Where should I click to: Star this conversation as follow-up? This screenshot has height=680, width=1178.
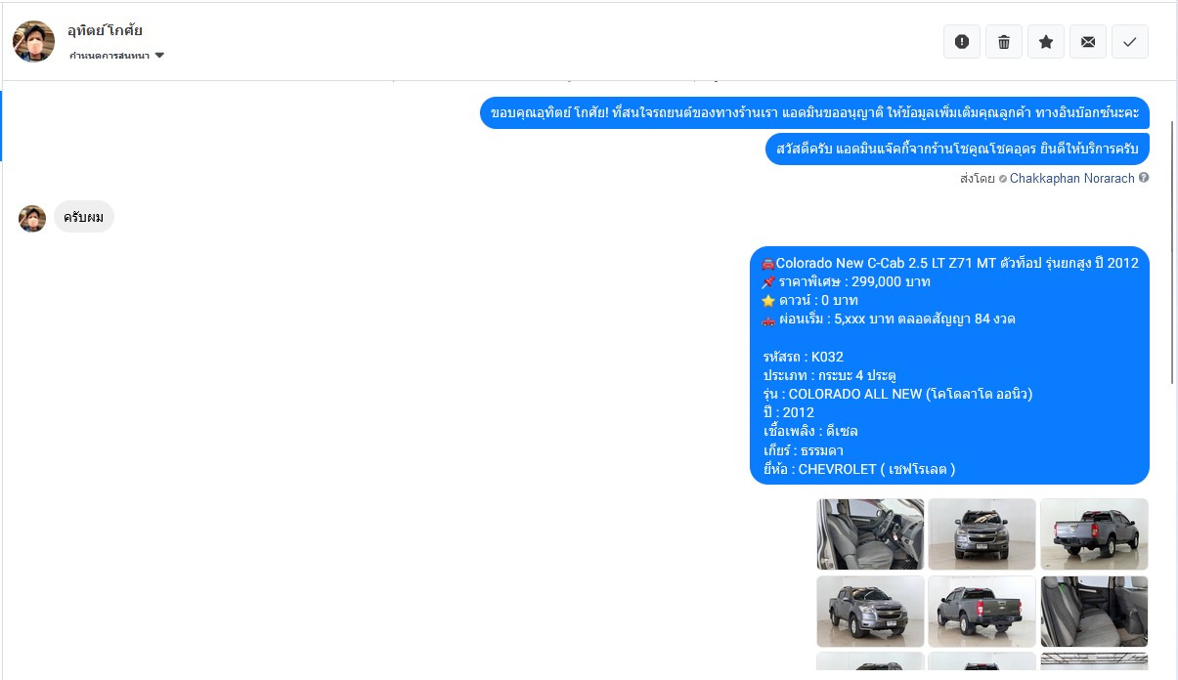point(1046,42)
